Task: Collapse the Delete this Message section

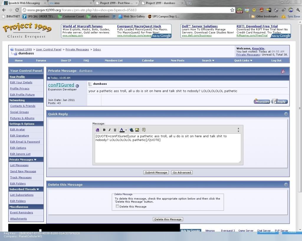Action: 286,185
